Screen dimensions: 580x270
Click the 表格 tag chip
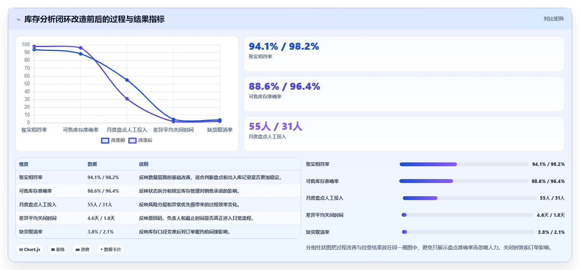click(58, 249)
